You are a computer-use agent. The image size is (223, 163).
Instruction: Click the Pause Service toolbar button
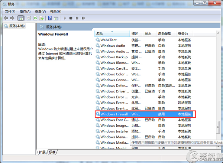[x=77, y=18]
